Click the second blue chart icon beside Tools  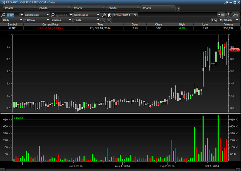(109, 20)
